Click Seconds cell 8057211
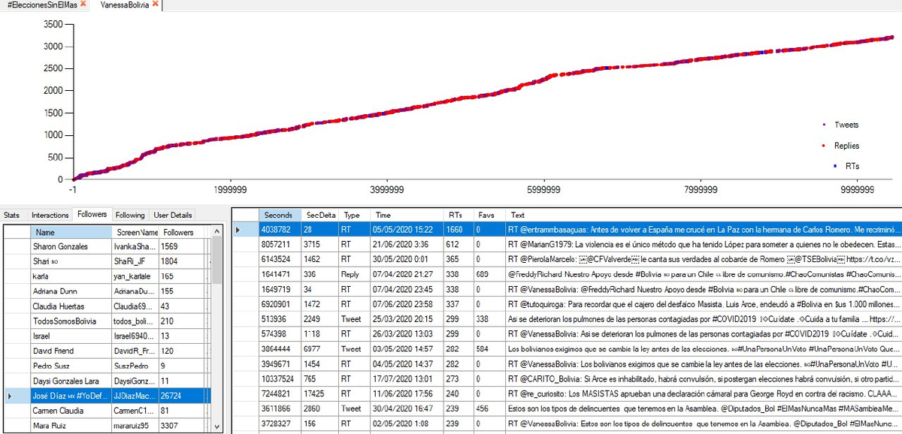The height and width of the screenshot is (434, 902). pos(280,244)
